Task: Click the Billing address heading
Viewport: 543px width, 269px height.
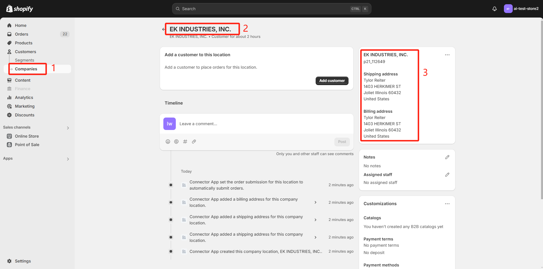Action: (x=378, y=111)
